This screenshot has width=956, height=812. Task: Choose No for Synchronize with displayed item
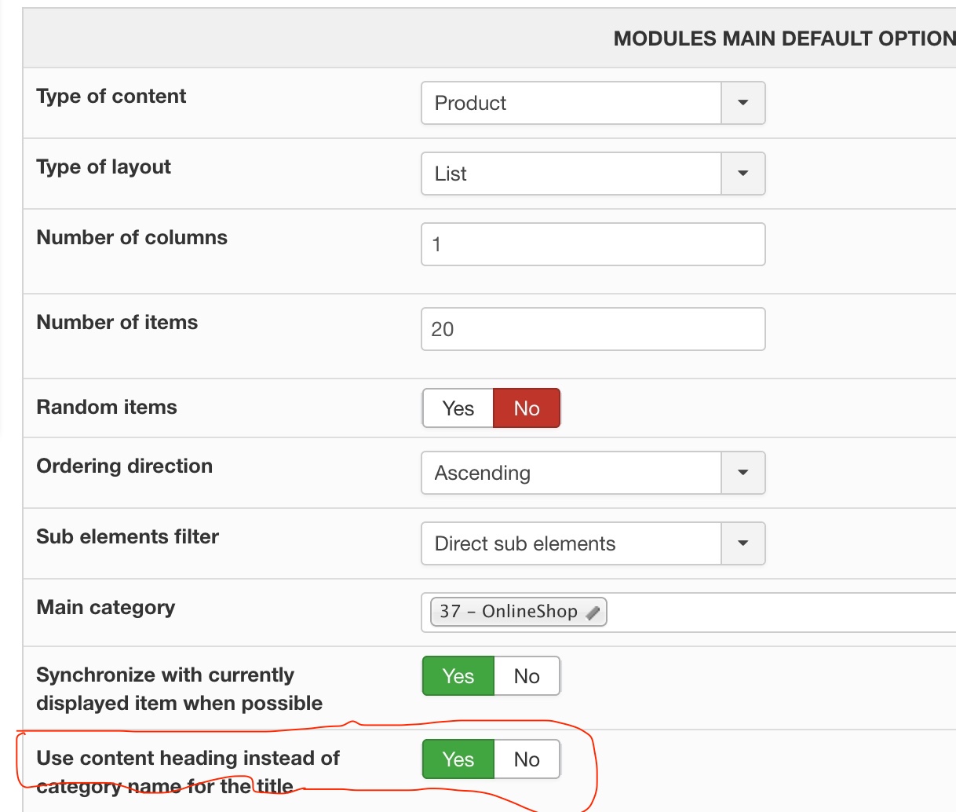tap(527, 676)
